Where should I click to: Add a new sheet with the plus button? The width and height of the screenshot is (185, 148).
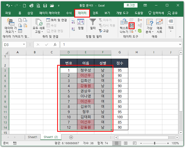(71, 137)
